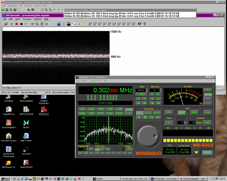Viewport: 227px width, 181px height.
Task: Click Memory number spinner arrows
Action: (160, 90)
